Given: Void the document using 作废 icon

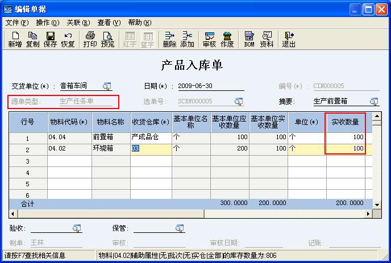Looking at the screenshot, I should (227, 39).
